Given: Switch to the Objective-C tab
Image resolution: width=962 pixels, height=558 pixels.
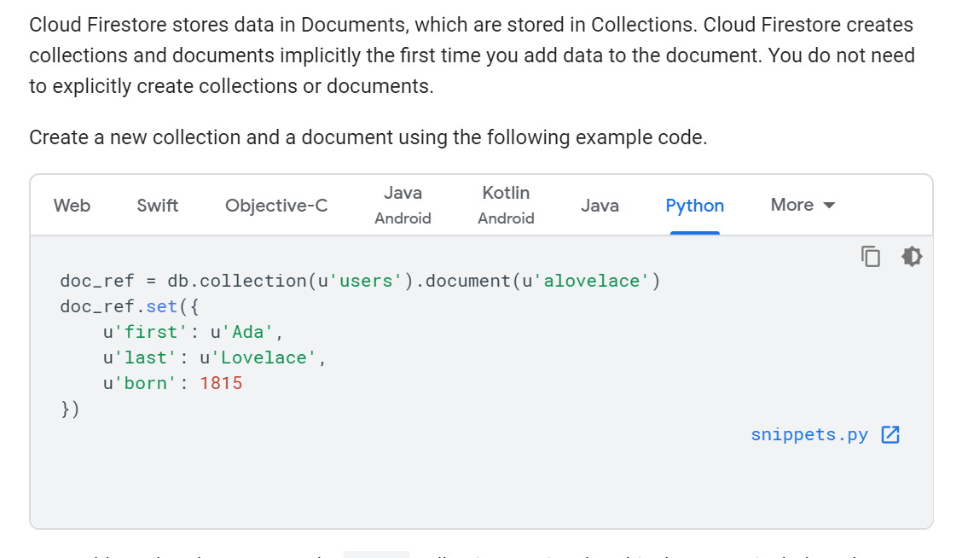Looking at the screenshot, I should (x=276, y=205).
